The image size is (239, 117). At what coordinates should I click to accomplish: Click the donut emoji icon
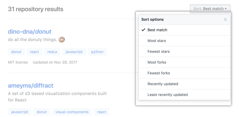tap(62, 40)
